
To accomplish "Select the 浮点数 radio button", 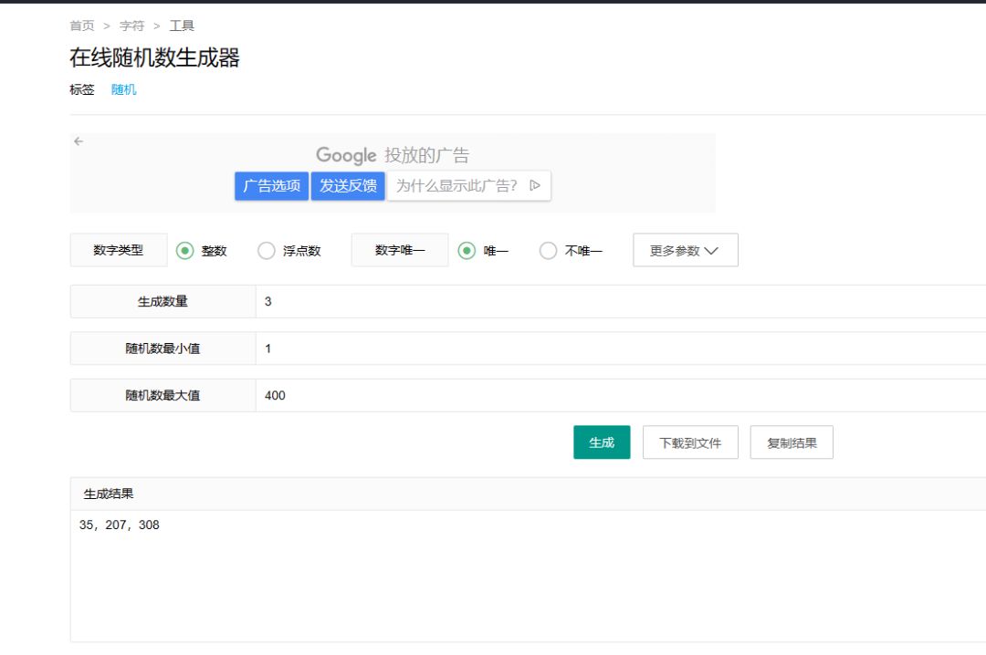I will click(x=267, y=251).
